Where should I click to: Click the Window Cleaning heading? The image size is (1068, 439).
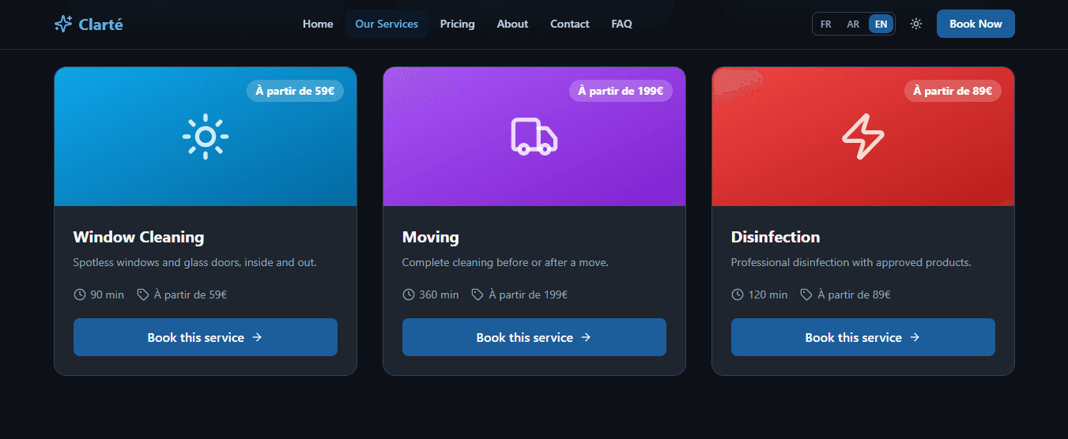[138, 237]
